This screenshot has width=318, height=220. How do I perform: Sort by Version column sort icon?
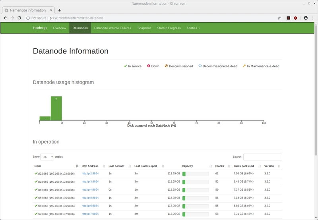[x=279, y=166]
